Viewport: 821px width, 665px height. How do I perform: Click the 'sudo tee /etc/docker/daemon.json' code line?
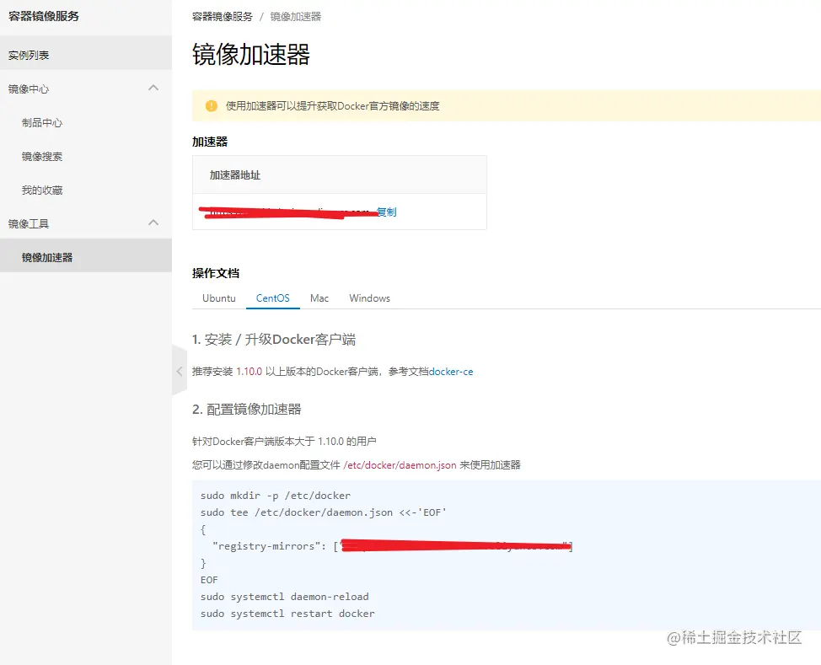click(324, 512)
